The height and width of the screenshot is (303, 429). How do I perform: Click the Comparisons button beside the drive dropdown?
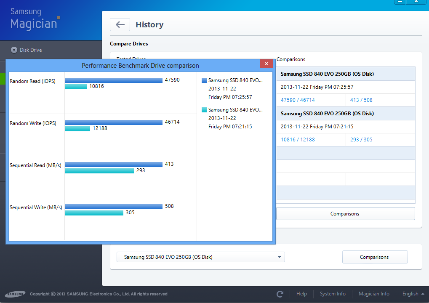[x=375, y=257]
